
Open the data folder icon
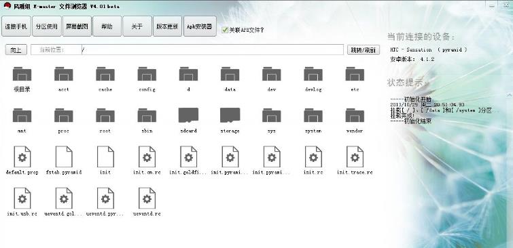point(230,74)
